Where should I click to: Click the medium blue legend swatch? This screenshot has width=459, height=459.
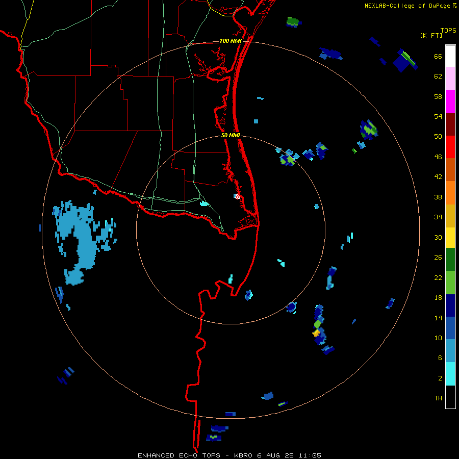pos(450,328)
